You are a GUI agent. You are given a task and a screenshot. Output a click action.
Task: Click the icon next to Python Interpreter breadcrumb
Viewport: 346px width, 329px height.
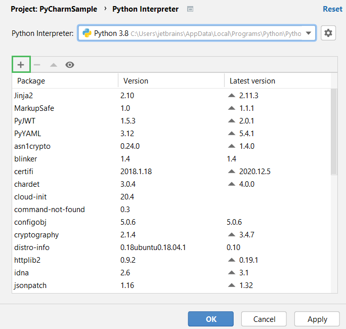190,9
